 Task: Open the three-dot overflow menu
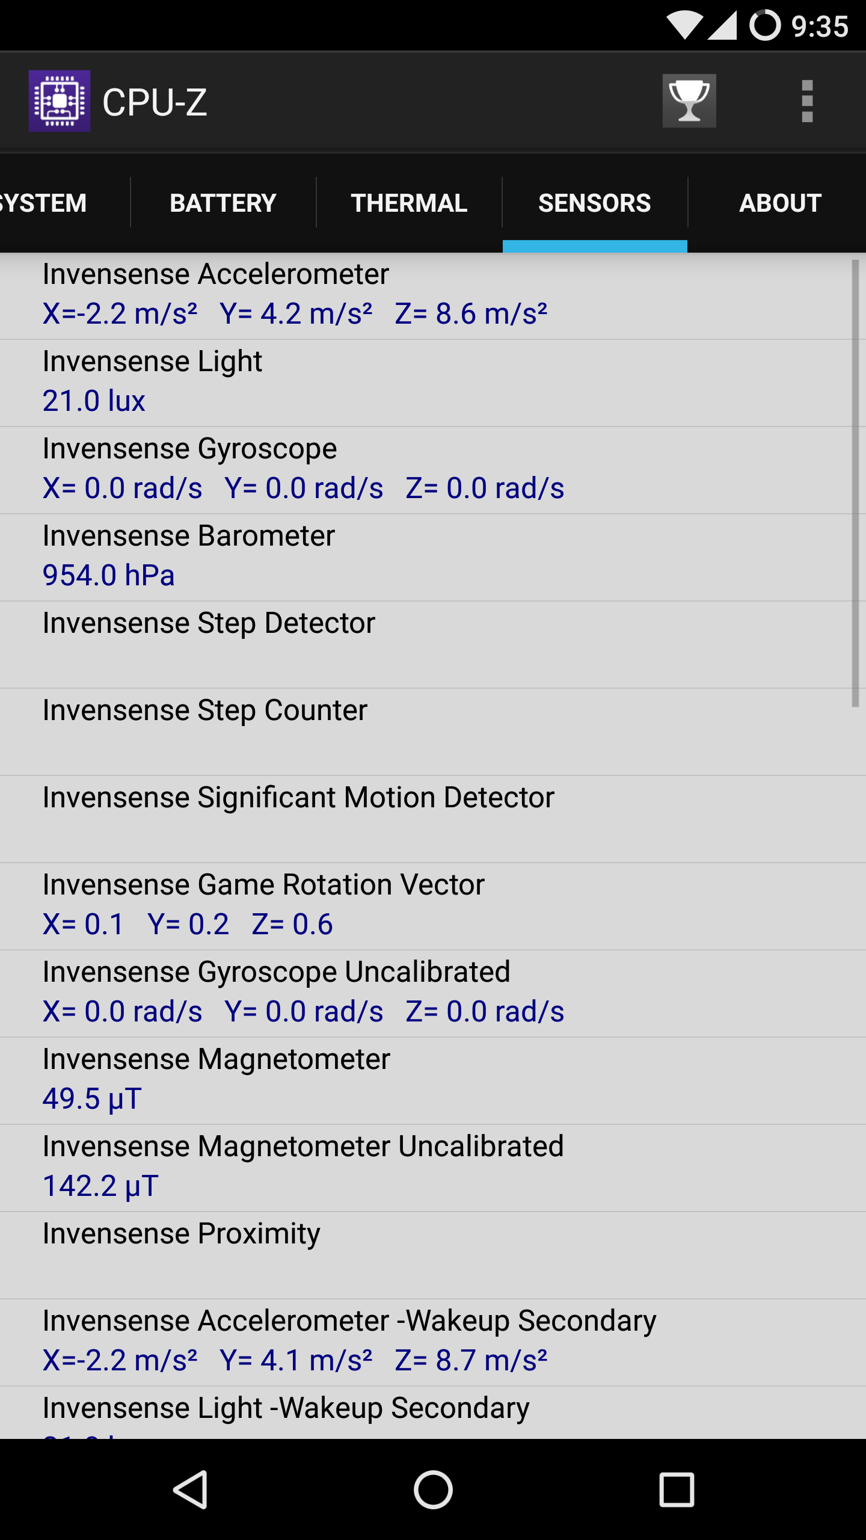click(807, 101)
